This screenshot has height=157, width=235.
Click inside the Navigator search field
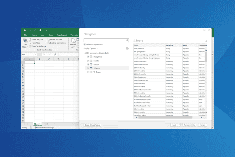pyautogui.click(x=105, y=40)
